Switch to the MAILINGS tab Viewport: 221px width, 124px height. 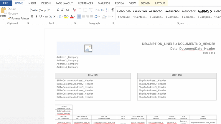click(104, 3)
